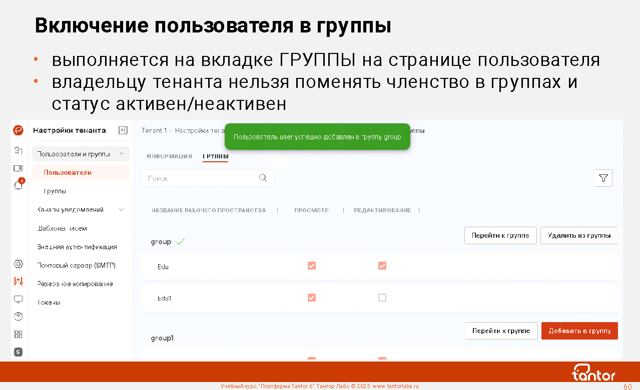The image size is (640, 390).
Task: Enable editing checkbox for Edu1
Action: click(382, 298)
